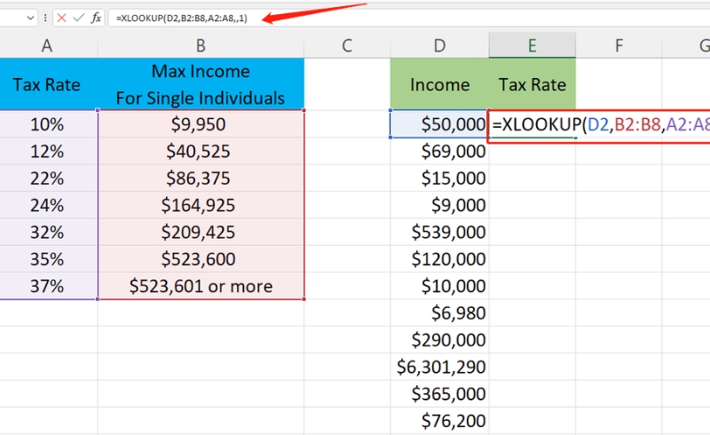
Task: Click the three-dot handle beside Name Box
Action: (45, 18)
